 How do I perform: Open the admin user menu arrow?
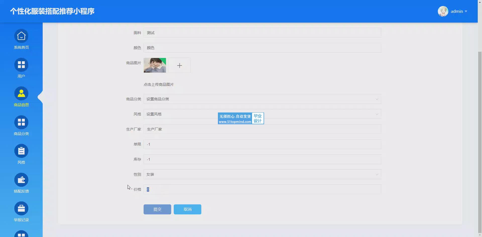(466, 11)
